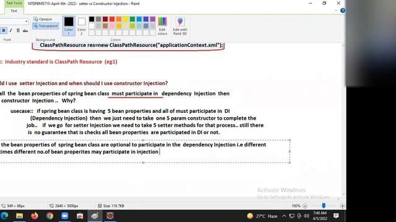Click inside the active text box
Image resolution: width=396 pixels, height=222 pixels.
click(145, 151)
